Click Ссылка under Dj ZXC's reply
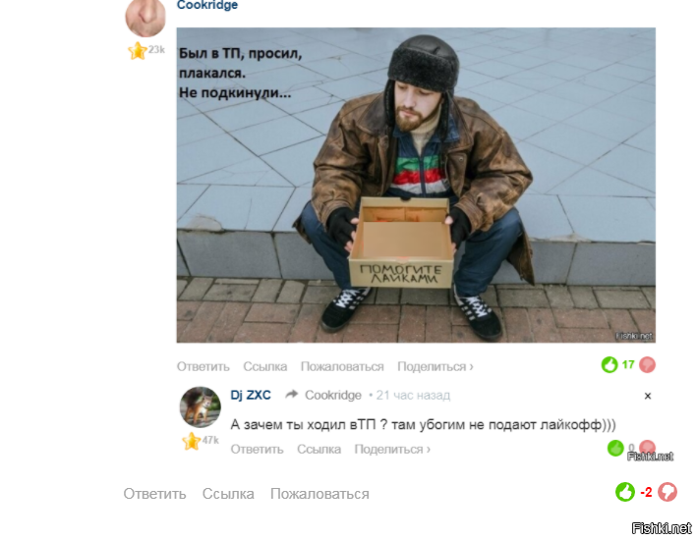 [x=319, y=449]
